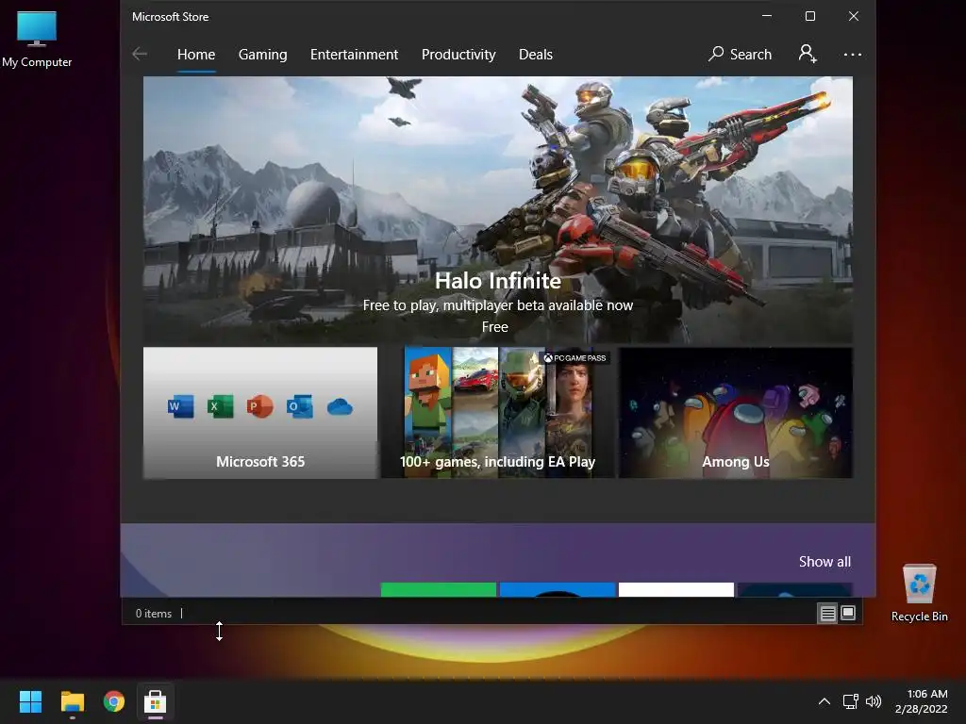Expand the hidden icons tray chevron
Screen dimensions: 966x724
pyautogui.click(x=824, y=701)
